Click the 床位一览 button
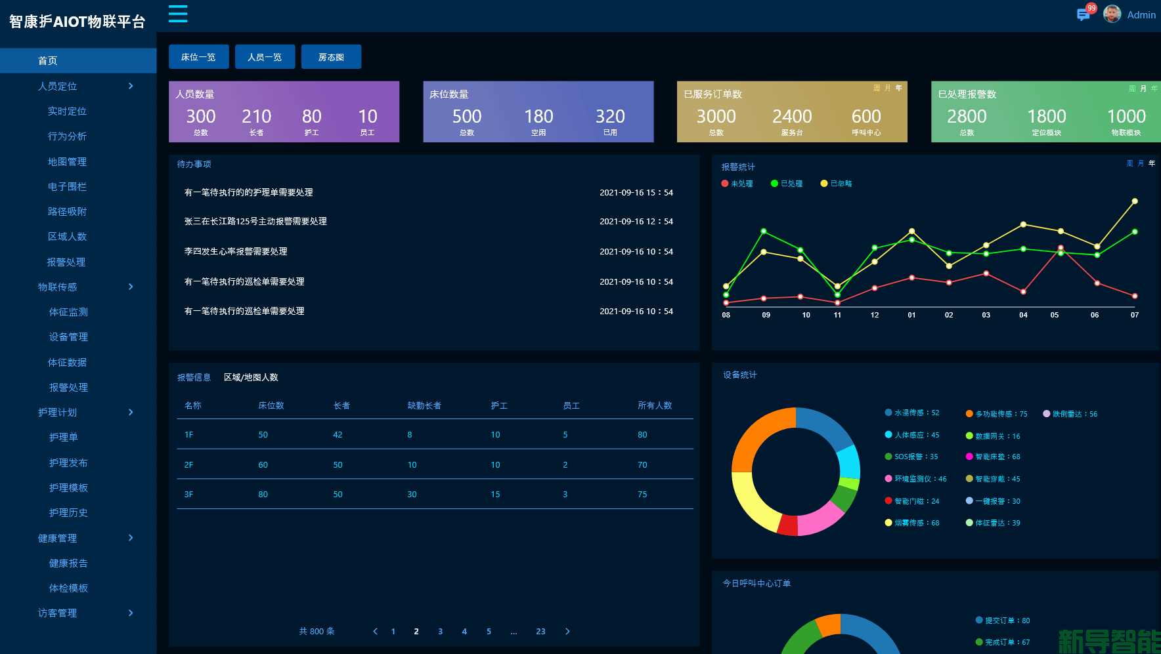 [198, 57]
